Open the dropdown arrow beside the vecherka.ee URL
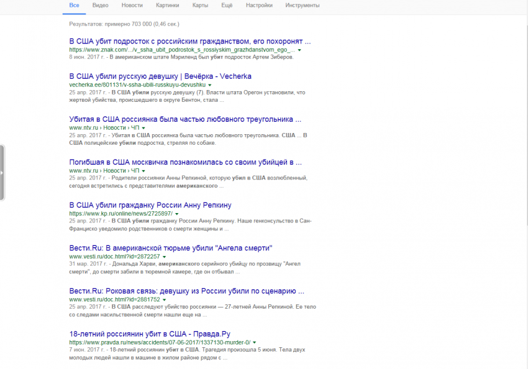Image resolution: width=528 pixels, height=369 pixels. point(210,84)
